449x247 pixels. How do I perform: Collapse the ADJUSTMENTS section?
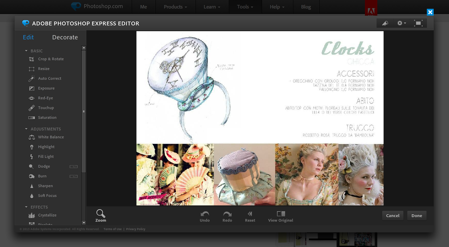click(26, 129)
